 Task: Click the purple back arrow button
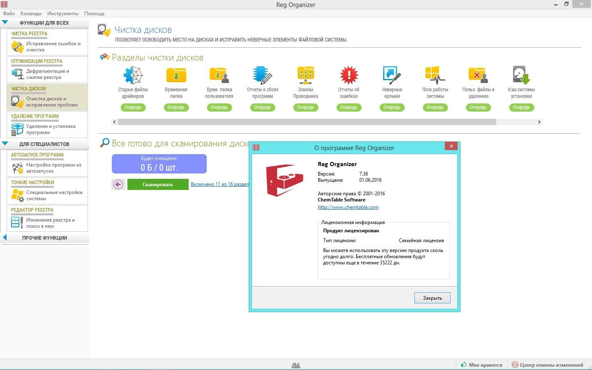(118, 184)
